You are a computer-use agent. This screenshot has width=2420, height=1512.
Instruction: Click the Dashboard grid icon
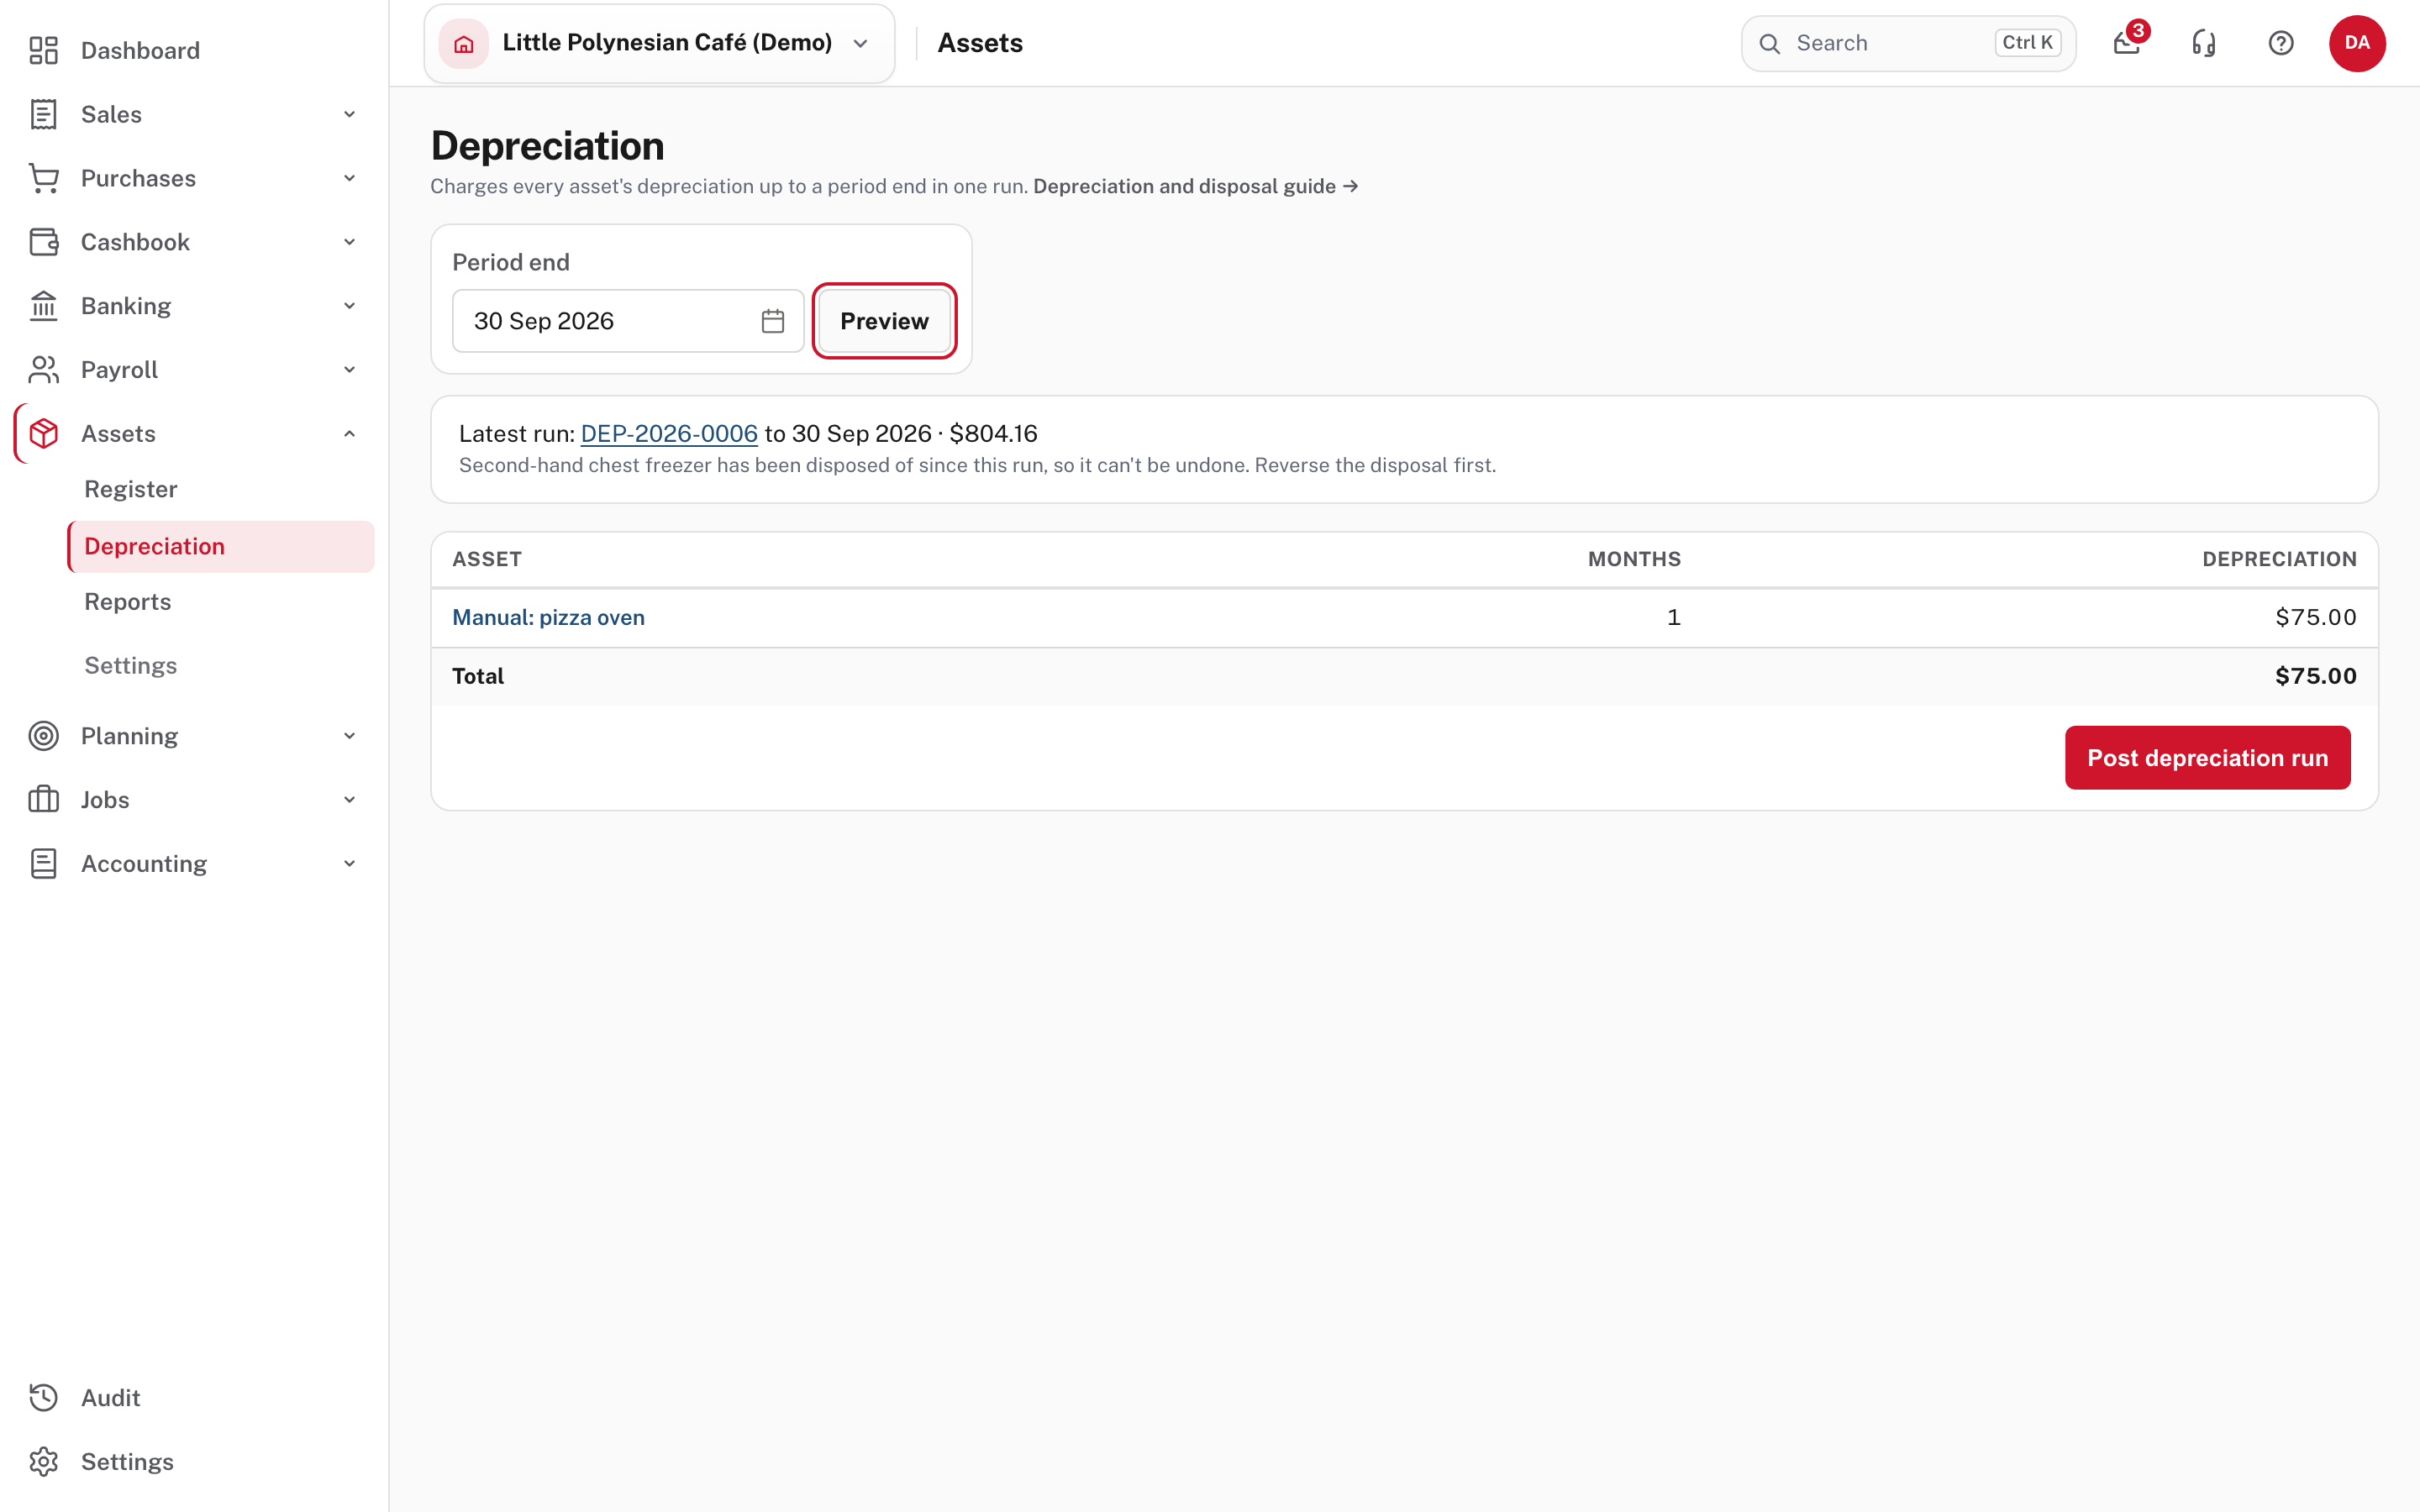[x=44, y=50]
